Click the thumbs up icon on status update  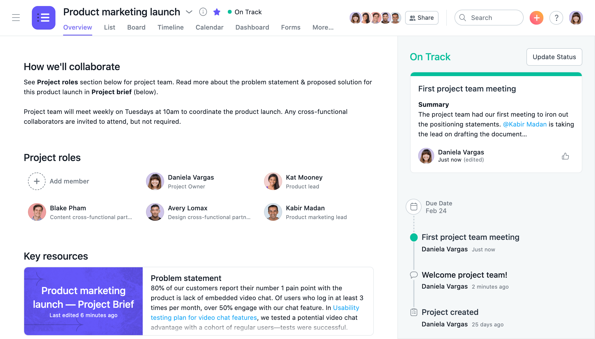click(565, 156)
